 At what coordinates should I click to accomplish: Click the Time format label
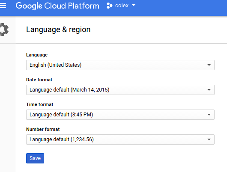[x=40, y=104]
